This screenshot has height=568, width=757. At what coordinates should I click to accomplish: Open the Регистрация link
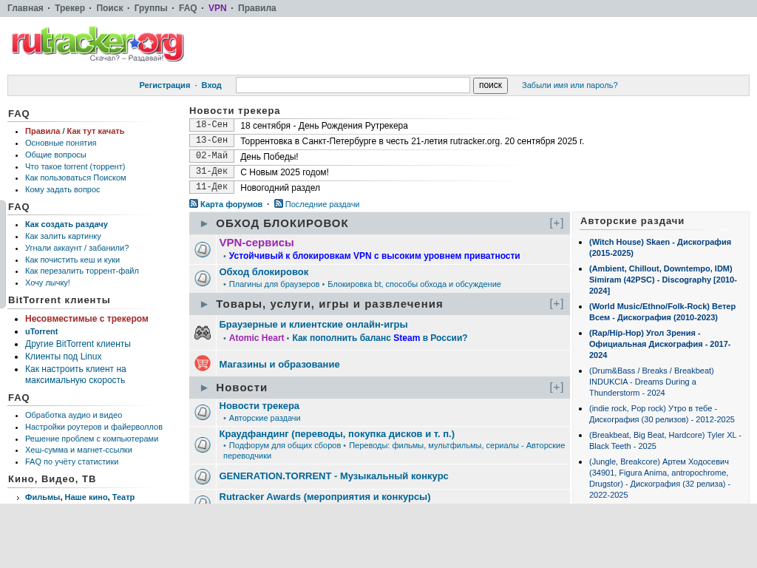point(164,85)
